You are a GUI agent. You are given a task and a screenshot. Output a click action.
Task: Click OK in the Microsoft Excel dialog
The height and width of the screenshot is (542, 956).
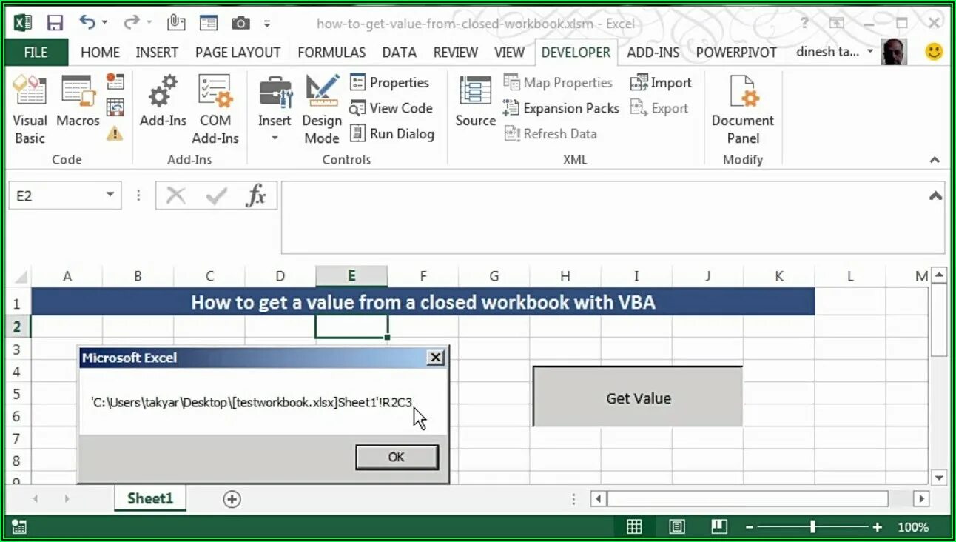[397, 457]
